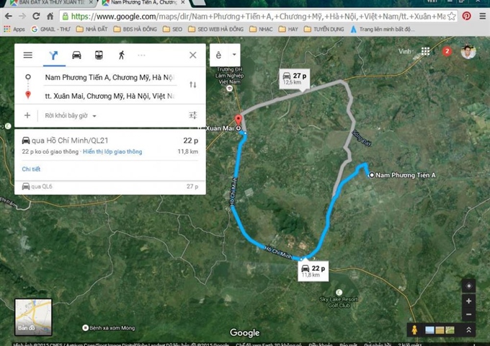The height and width of the screenshot is (346, 490).
Task: Zoom in the map with plus button
Action: (468, 301)
